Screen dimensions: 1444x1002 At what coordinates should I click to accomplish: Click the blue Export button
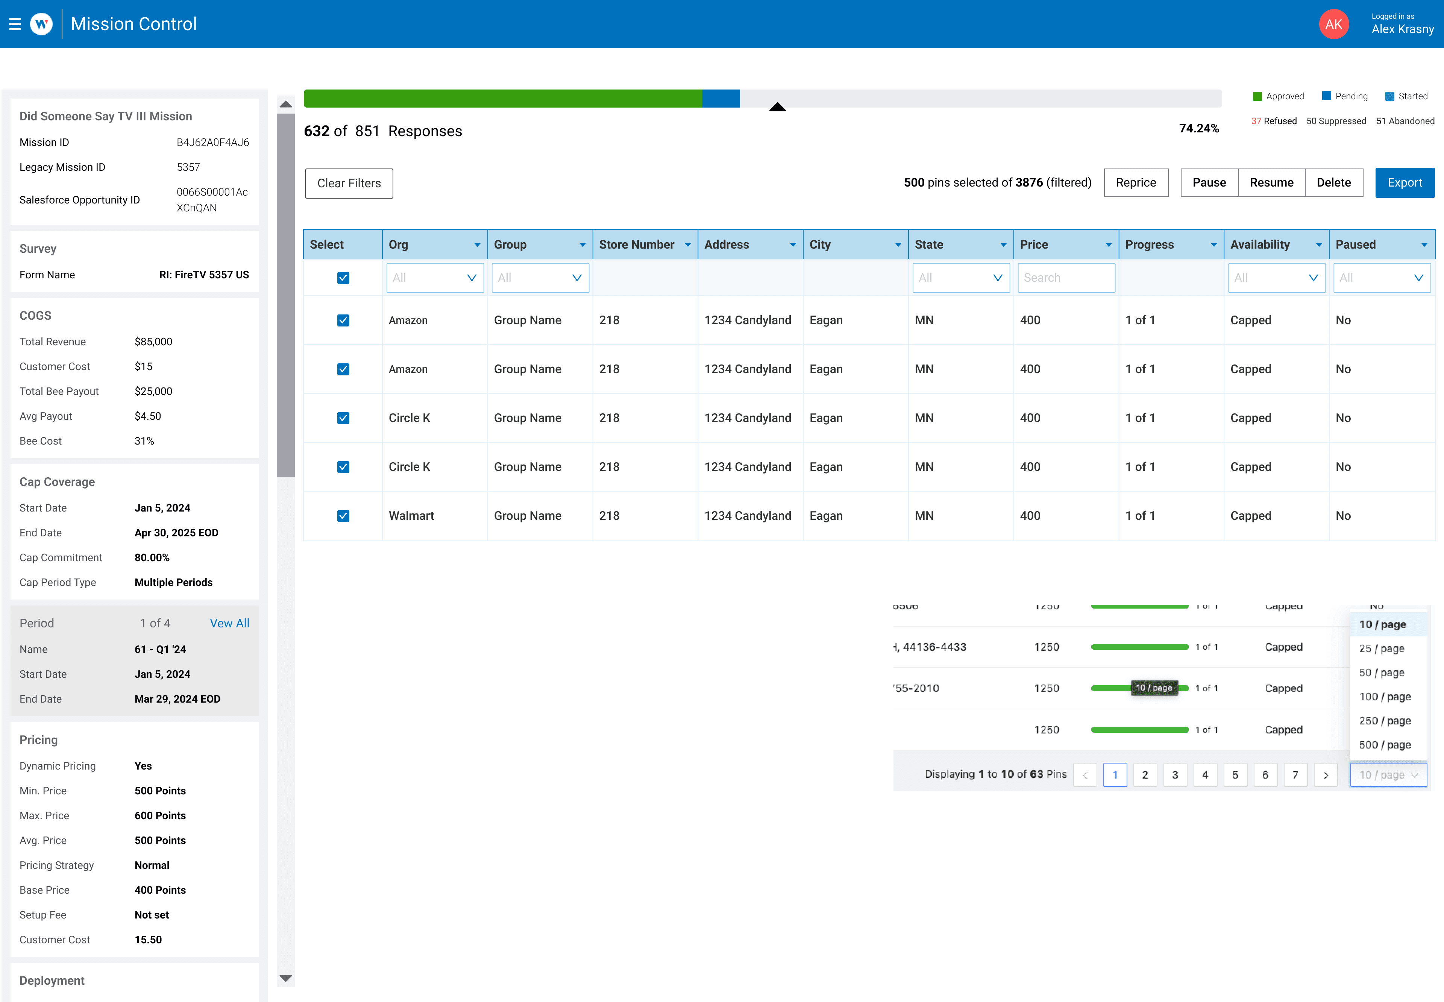1405,183
